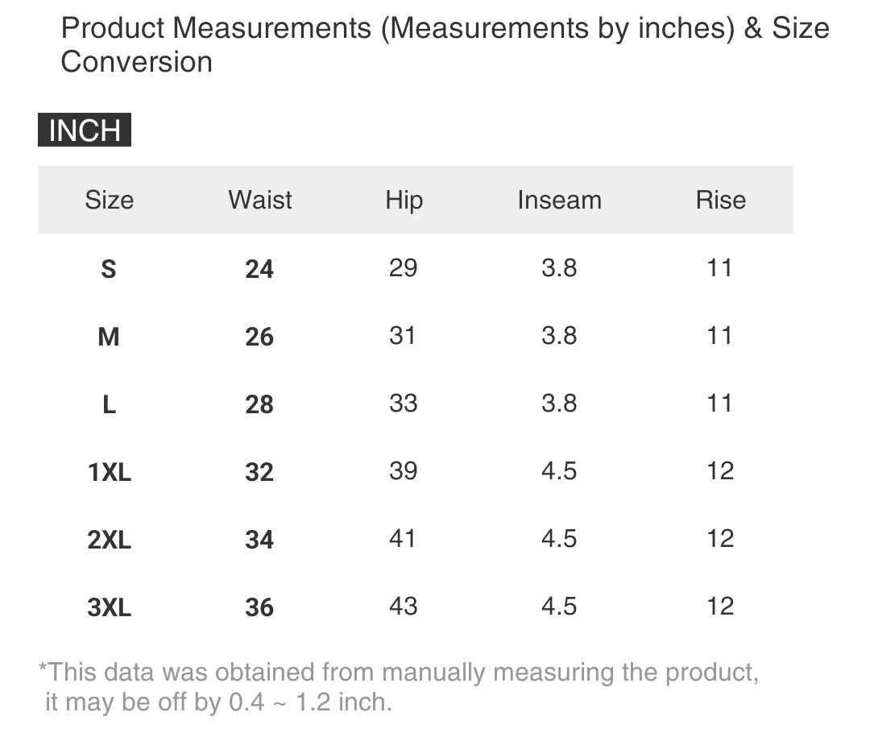The width and height of the screenshot is (870, 733).
Task: Click the INCH unit label
Action: point(85,130)
